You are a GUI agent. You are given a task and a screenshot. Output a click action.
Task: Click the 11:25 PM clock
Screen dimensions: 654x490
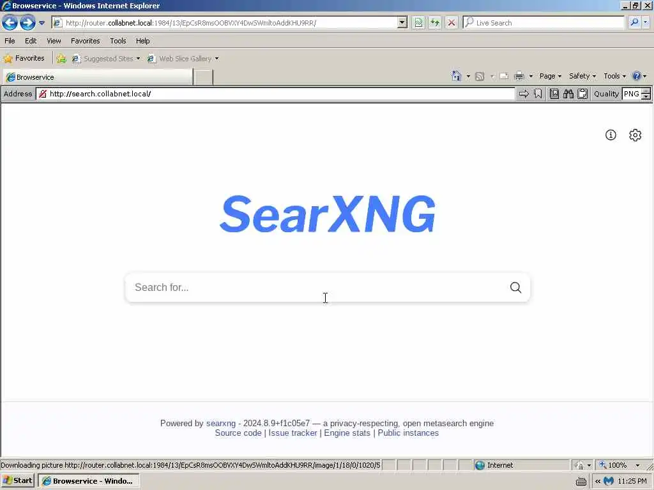coord(632,481)
